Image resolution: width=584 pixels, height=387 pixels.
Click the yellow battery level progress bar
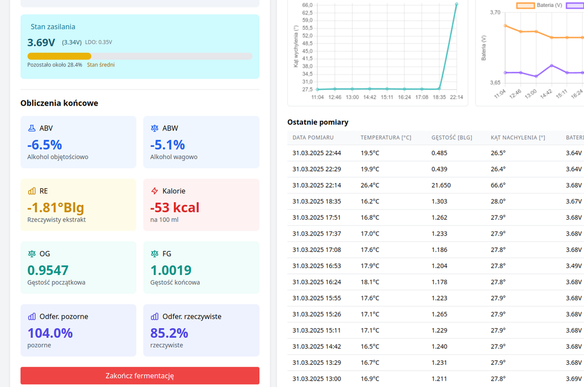point(59,57)
